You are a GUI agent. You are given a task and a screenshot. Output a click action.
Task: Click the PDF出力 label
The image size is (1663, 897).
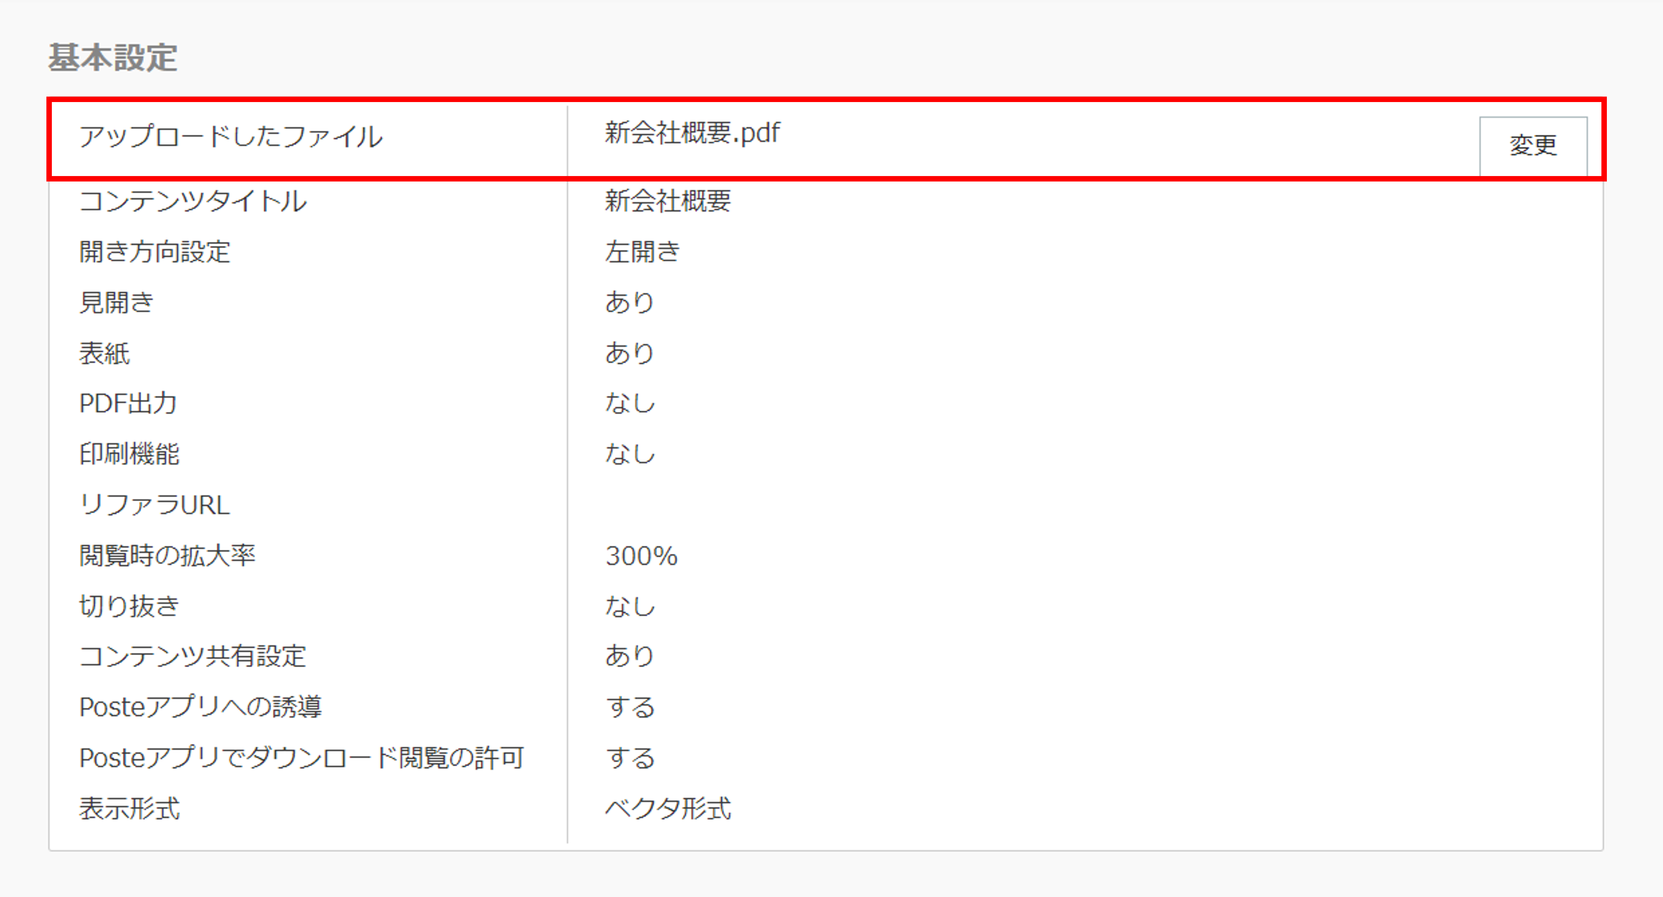pyautogui.click(x=128, y=404)
